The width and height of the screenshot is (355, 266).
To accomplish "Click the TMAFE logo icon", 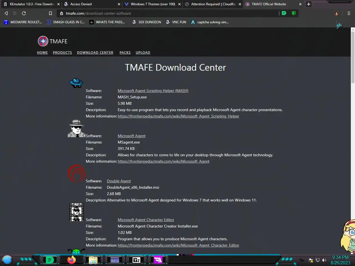I will (43, 41).
